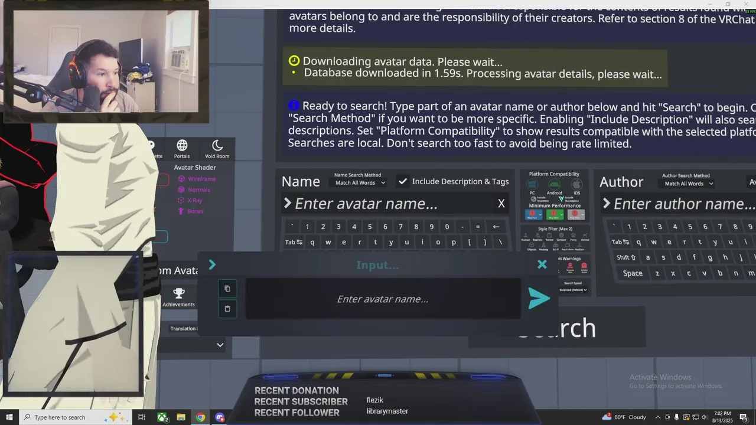Open Chrome on taskbar
The width and height of the screenshot is (756, 425).
click(201, 417)
